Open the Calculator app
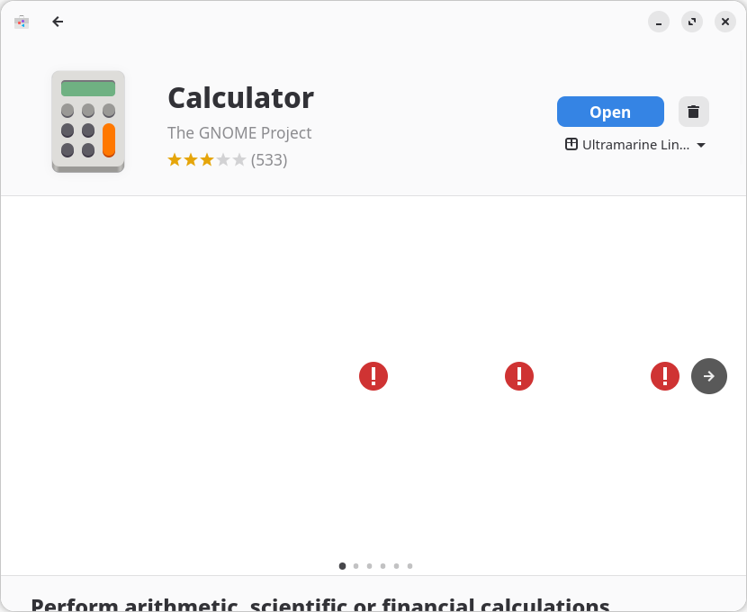747x612 pixels. click(x=610, y=112)
